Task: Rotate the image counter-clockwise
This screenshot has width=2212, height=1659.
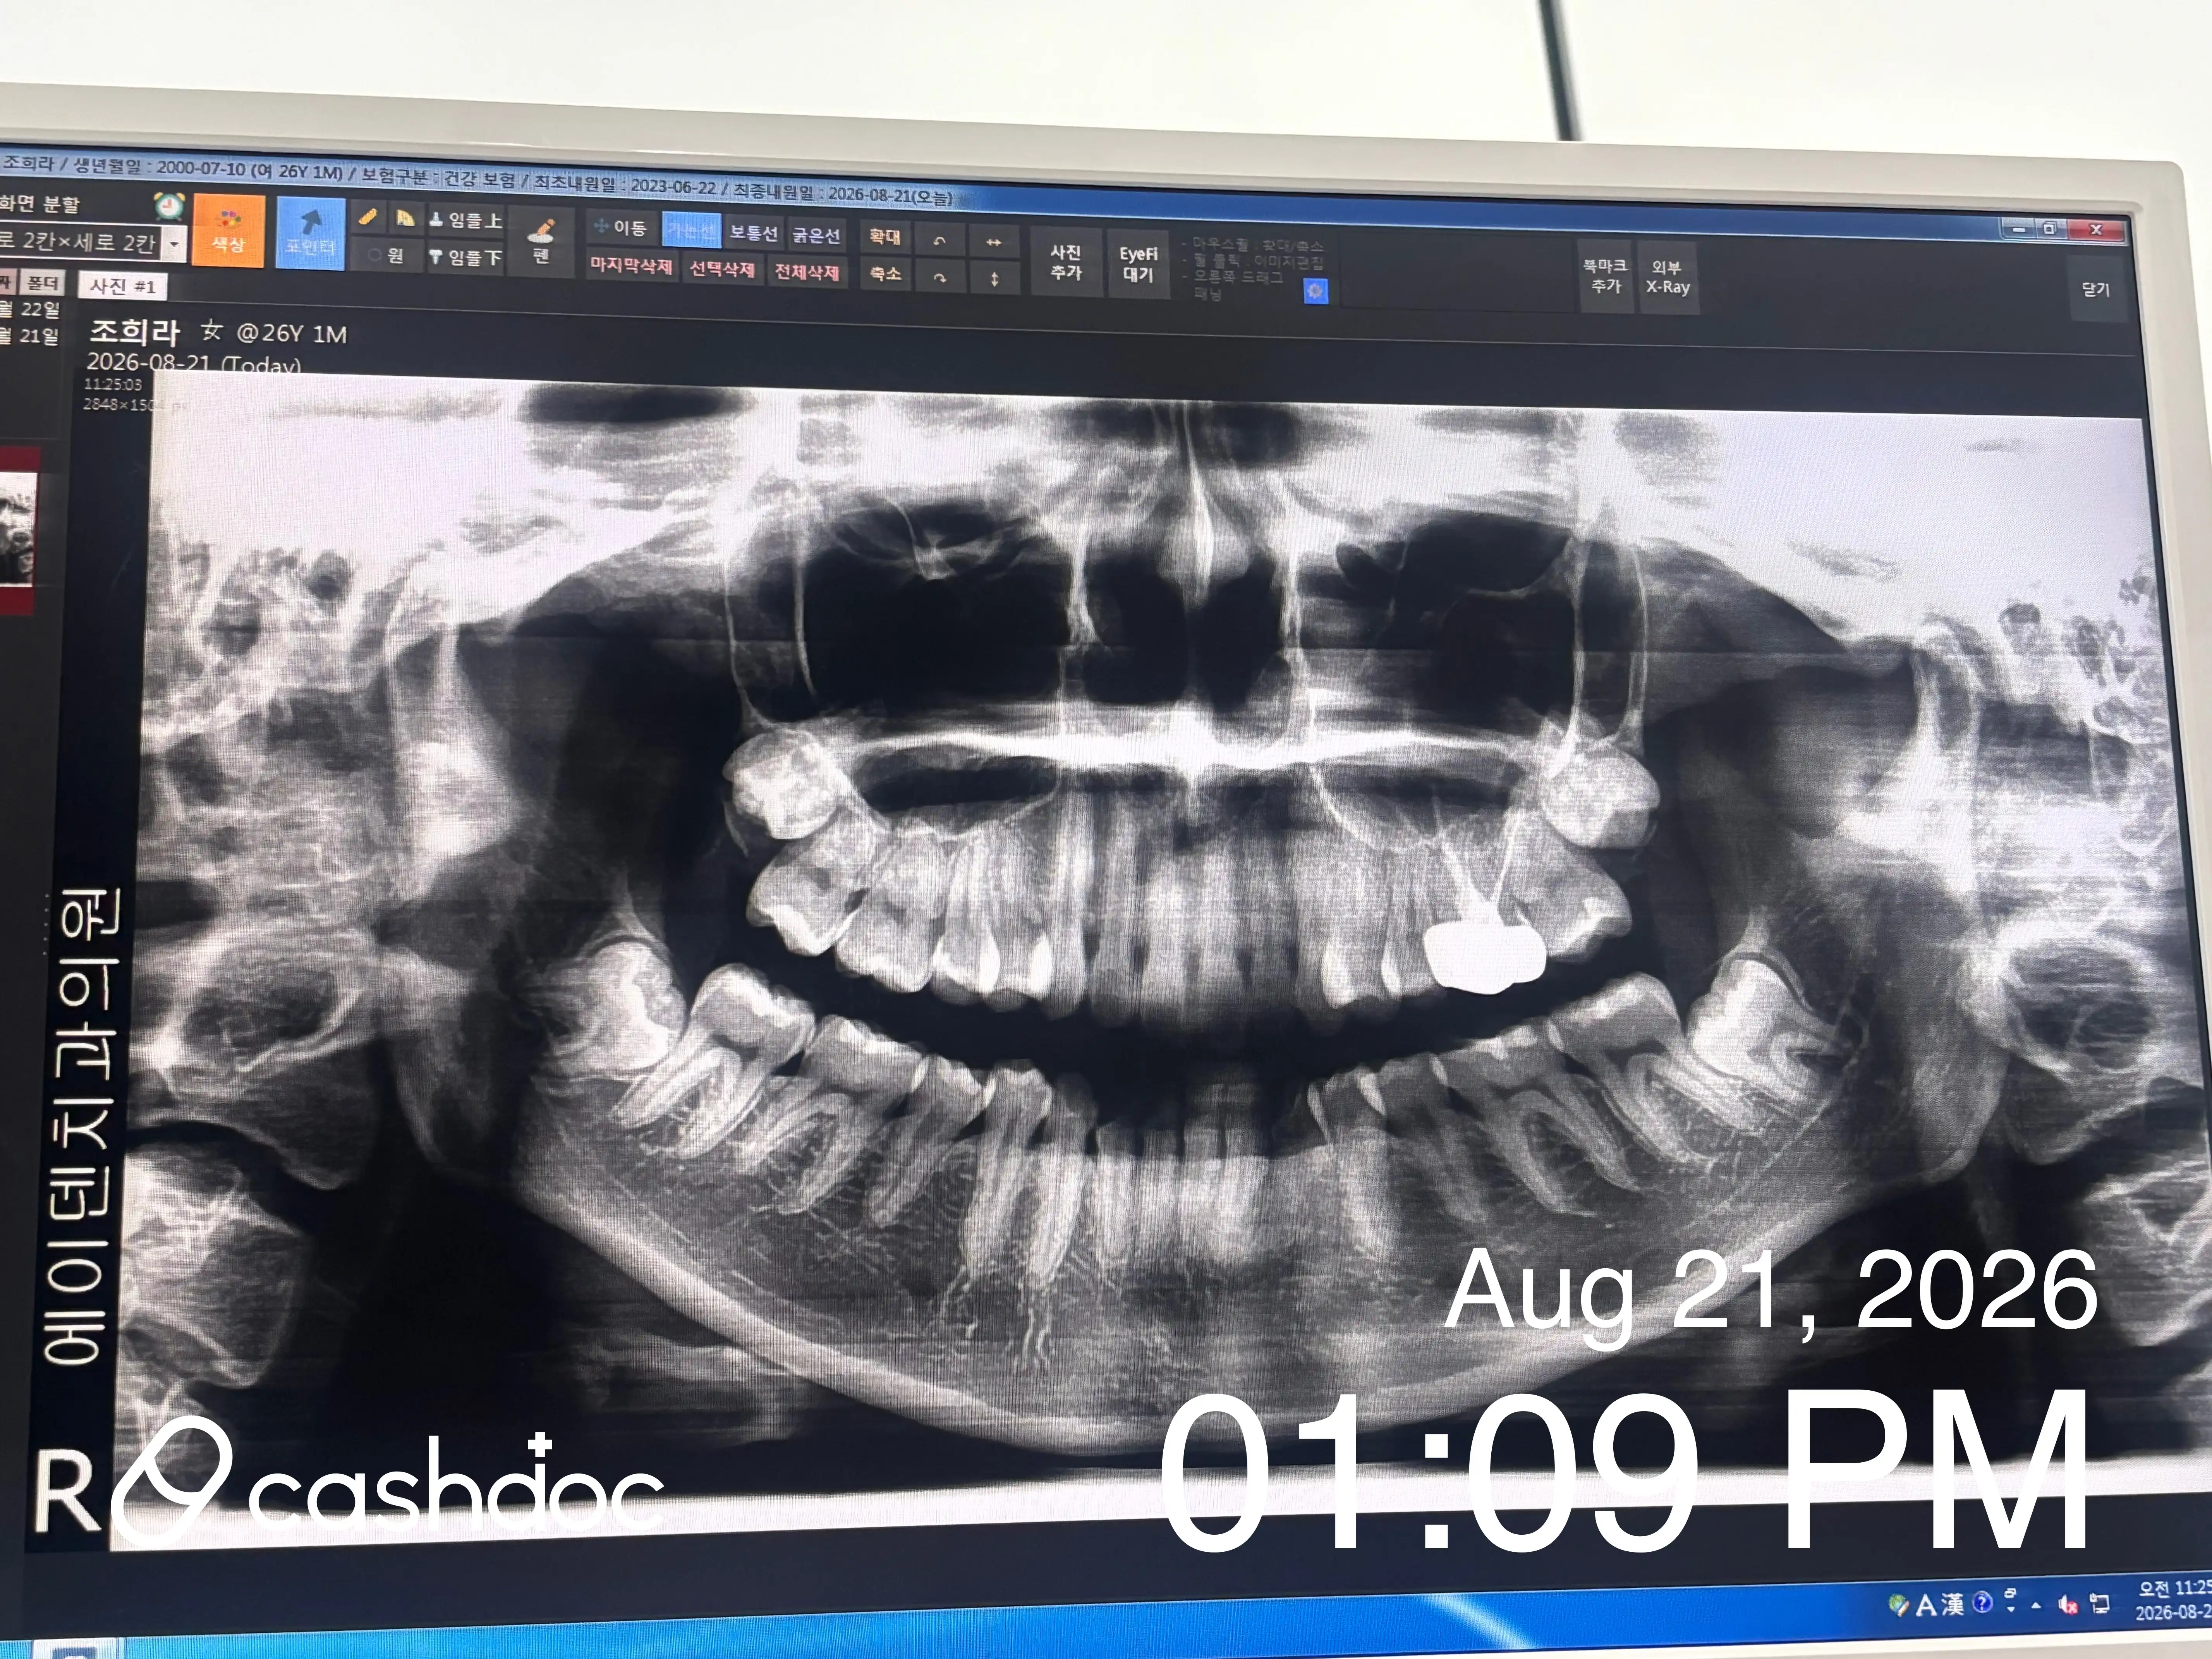Action: pos(939,240)
